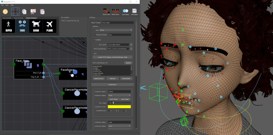
Task: Open Local Controler shape dropdown
Action: pos(119,126)
